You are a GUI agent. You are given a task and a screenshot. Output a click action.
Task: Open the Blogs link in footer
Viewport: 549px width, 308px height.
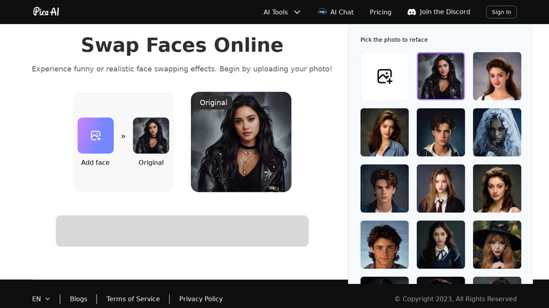coord(78,299)
